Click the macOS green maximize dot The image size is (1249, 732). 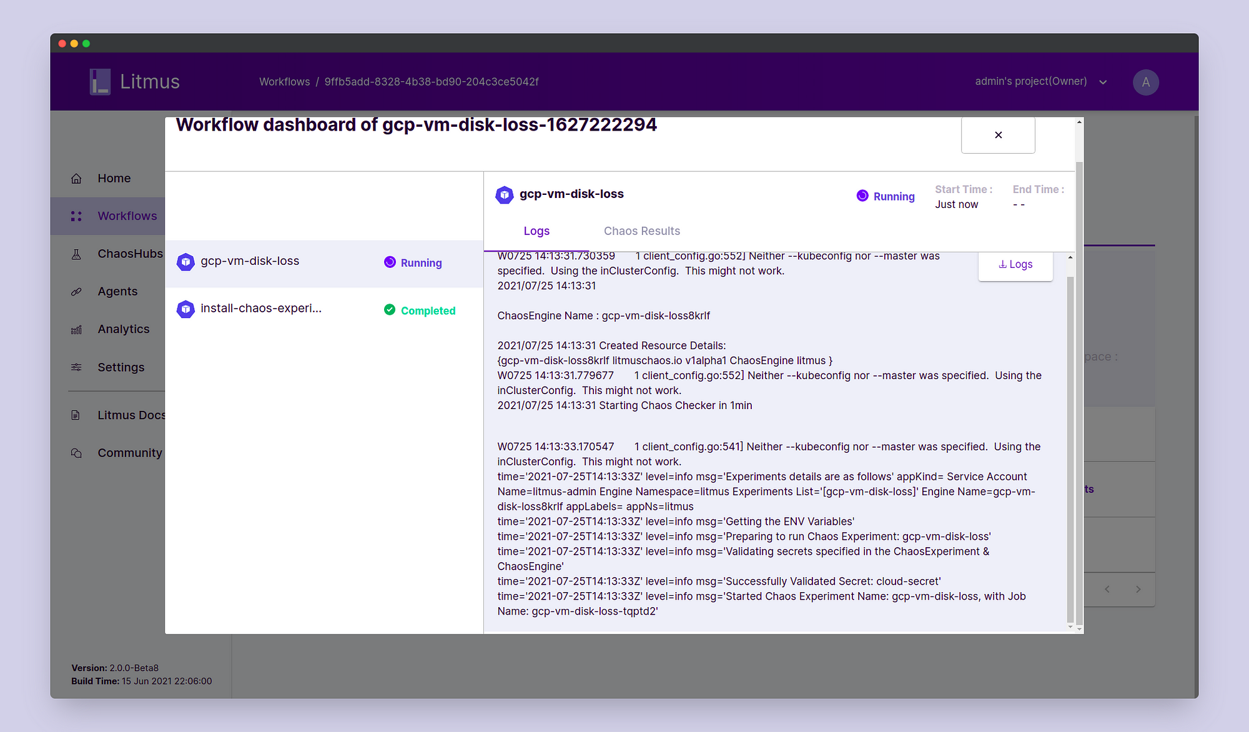click(x=86, y=44)
